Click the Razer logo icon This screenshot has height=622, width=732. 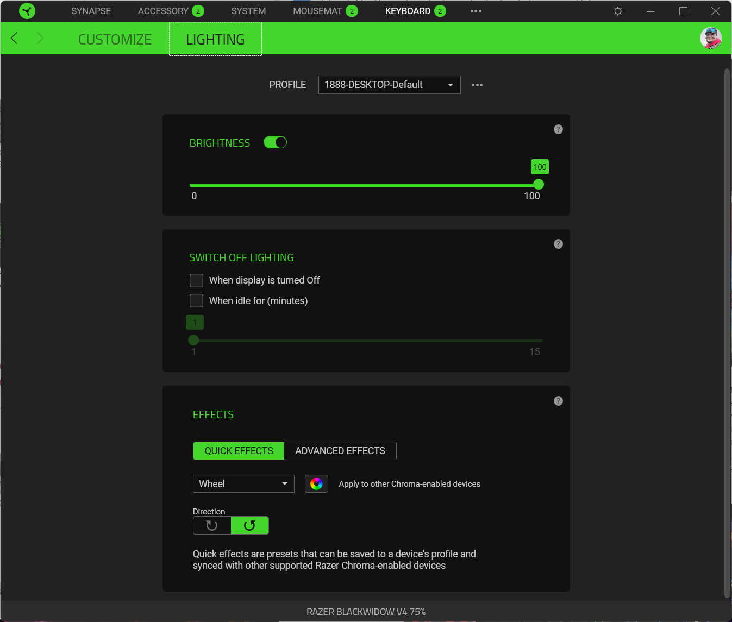27,11
